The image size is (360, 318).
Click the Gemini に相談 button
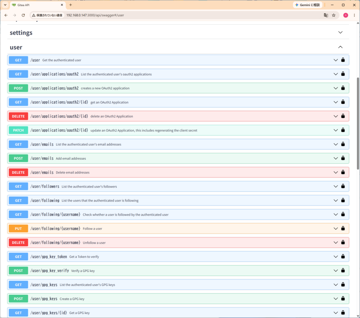307,5
